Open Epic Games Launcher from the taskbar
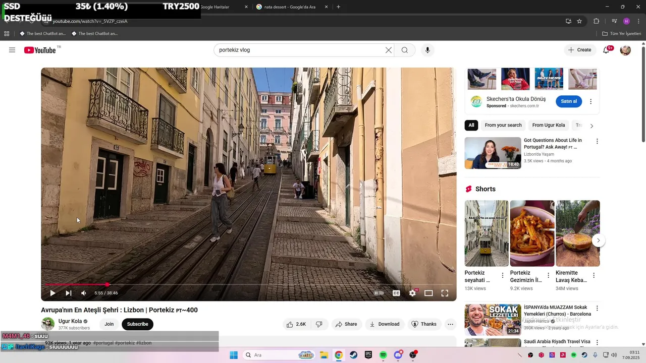This screenshot has height=363, width=646. click(368, 355)
